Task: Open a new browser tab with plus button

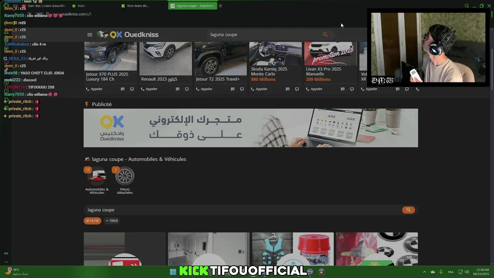Action: point(220,6)
